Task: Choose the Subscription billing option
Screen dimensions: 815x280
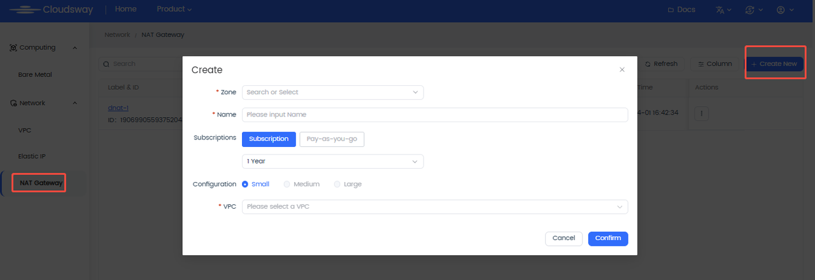Action: 269,139
